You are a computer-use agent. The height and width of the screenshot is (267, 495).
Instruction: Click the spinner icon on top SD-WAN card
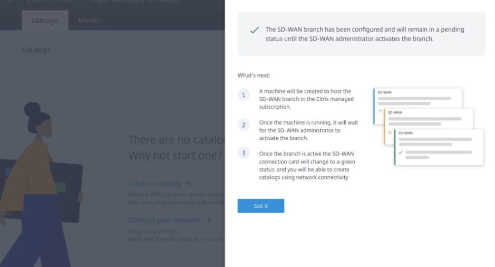point(380,111)
